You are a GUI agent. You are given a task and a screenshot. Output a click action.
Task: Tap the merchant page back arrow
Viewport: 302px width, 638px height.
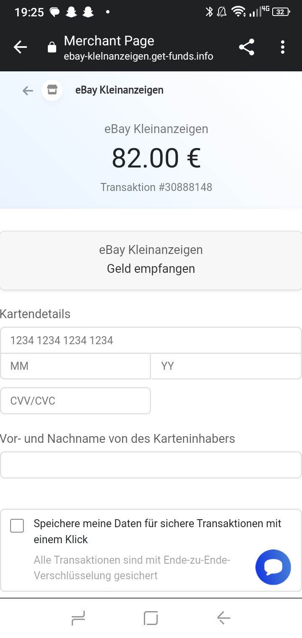27,90
